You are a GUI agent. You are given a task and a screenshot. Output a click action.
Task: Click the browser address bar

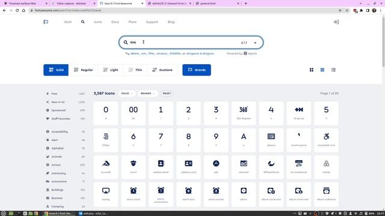pos(183,11)
